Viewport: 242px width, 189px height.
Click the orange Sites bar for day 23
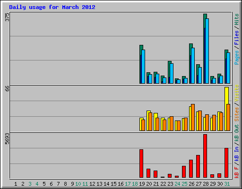172,124
